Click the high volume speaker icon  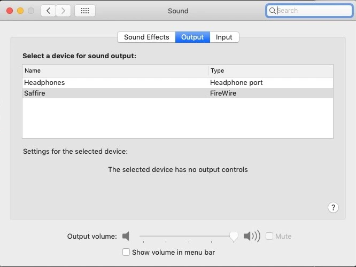point(251,236)
